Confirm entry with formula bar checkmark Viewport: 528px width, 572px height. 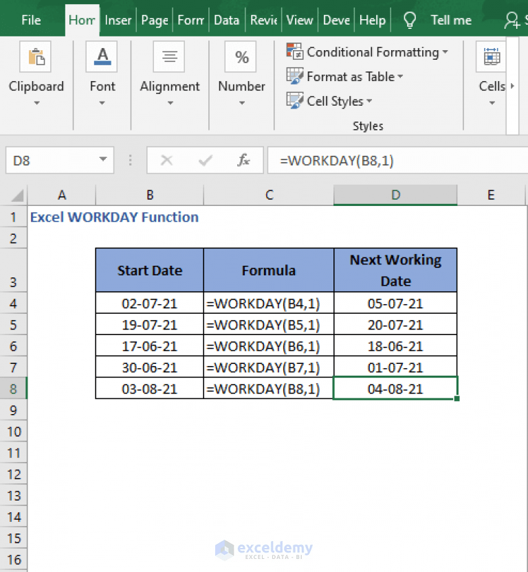pyautogui.click(x=205, y=160)
